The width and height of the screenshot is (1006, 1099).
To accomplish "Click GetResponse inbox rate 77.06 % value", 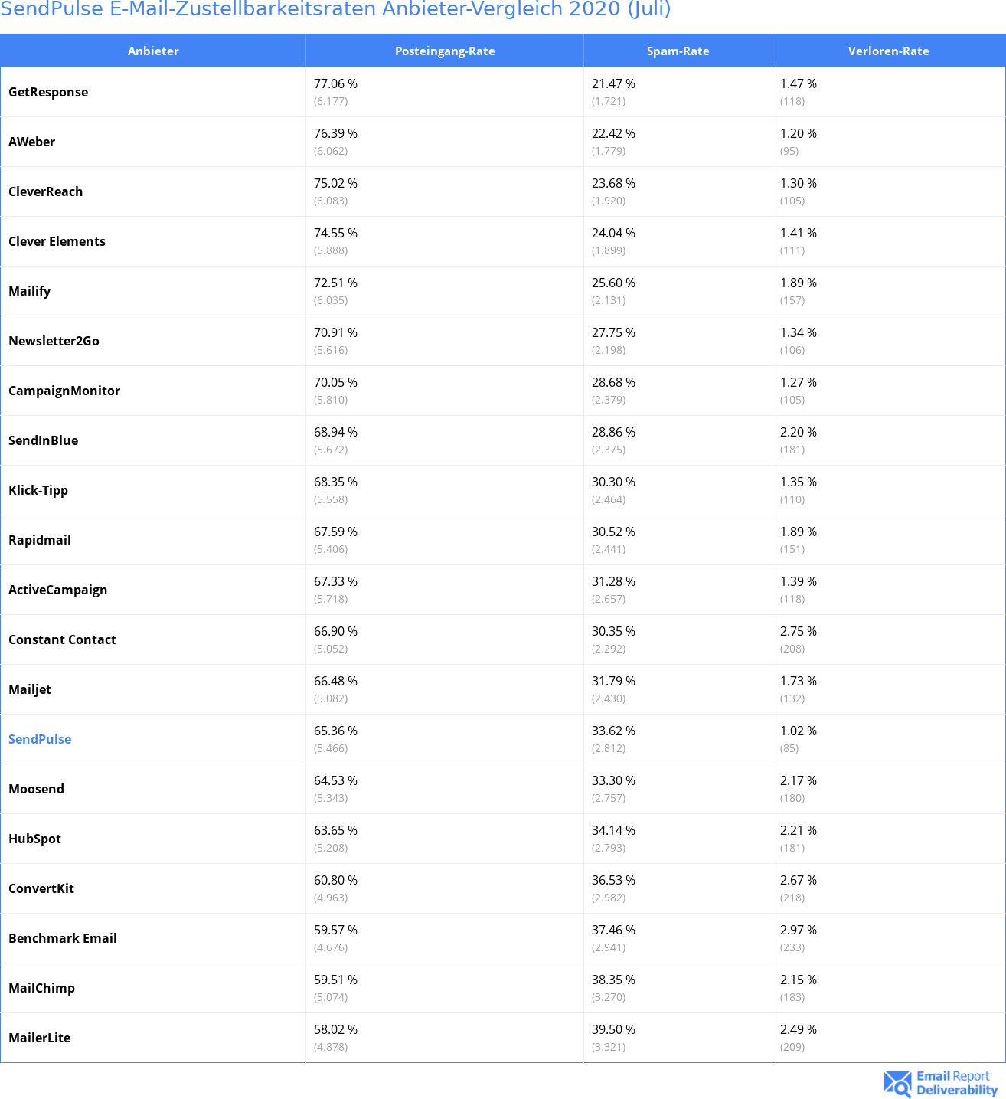I will point(335,83).
